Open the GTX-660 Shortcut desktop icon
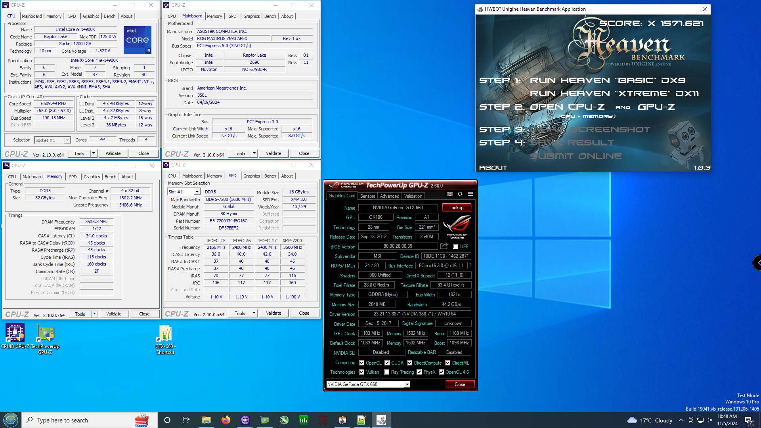 tap(165, 340)
